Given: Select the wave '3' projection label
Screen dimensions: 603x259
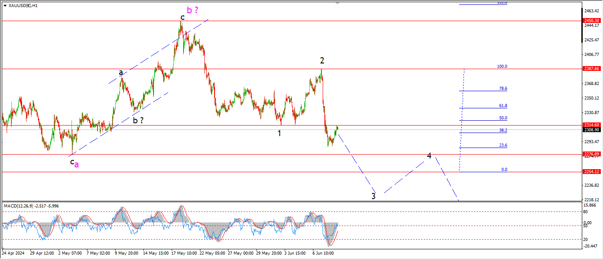Looking at the screenshot, I should (x=373, y=196).
